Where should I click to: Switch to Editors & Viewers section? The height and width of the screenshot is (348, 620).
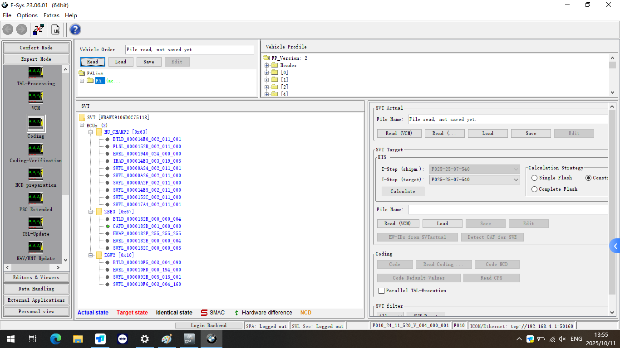click(36, 277)
